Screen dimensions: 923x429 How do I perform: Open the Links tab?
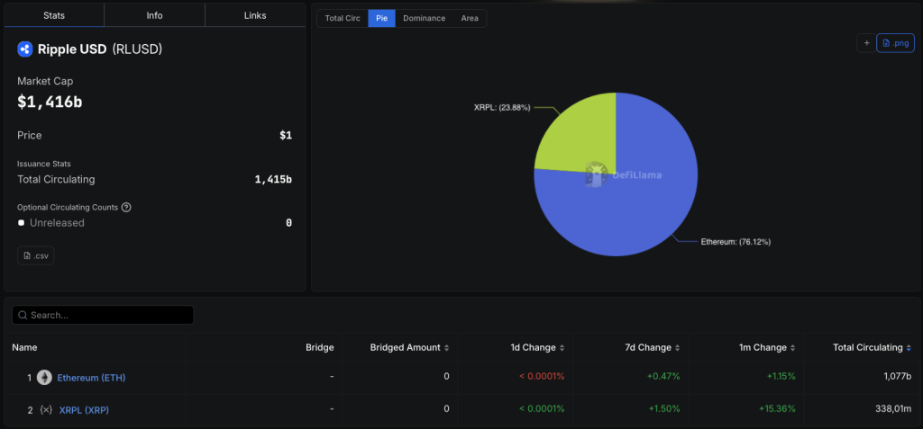[255, 15]
